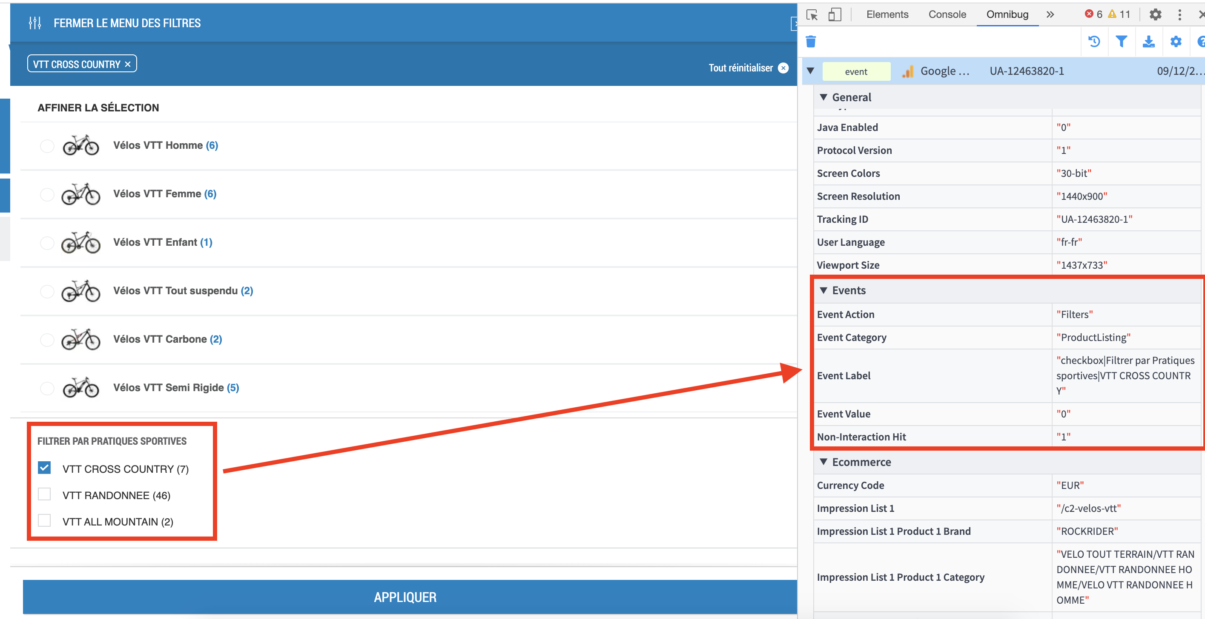Collapse the Google Analytics event request row
Image resolution: width=1205 pixels, height=619 pixels.
click(811, 71)
